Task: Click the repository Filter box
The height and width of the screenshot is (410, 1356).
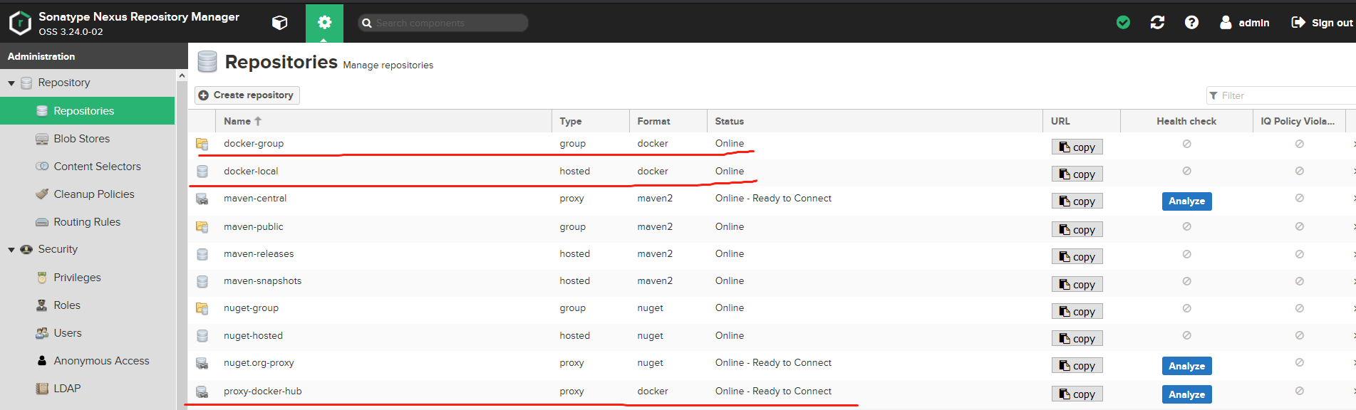Action: tap(1281, 95)
